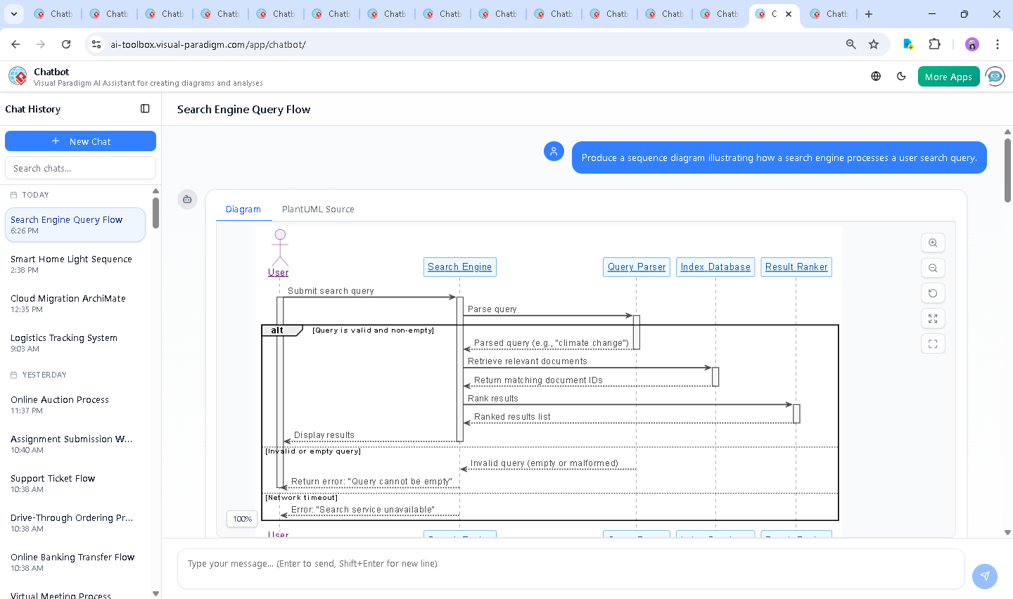Toggle dark mode with the moon icon
The image size is (1013, 599).
click(901, 77)
